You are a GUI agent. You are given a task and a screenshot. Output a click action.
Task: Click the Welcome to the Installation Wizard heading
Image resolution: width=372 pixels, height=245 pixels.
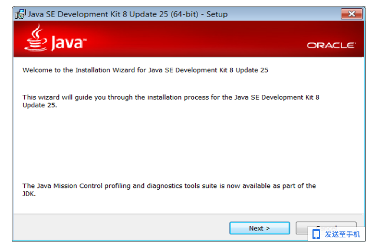(145, 70)
